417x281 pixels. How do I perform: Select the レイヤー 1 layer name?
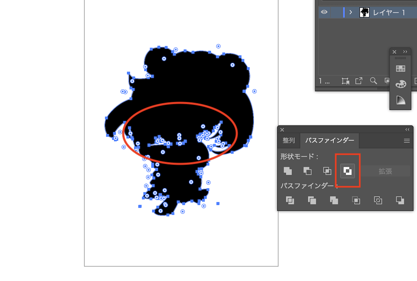coord(389,13)
